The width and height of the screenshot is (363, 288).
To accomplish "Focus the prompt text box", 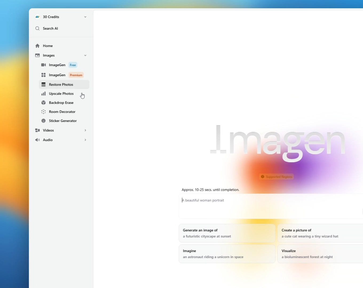I will click(x=271, y=206).
